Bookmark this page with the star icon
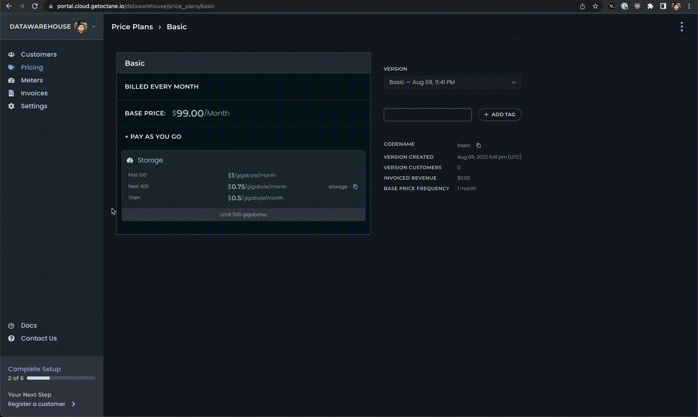 point(595,6)
